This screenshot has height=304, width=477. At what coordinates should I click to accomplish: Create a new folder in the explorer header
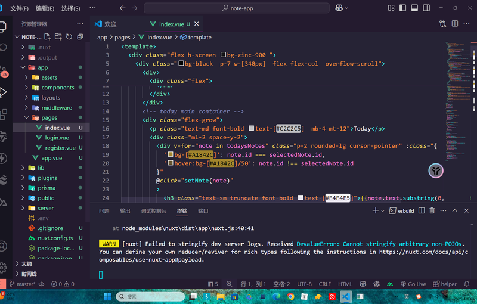pos(58,37)
